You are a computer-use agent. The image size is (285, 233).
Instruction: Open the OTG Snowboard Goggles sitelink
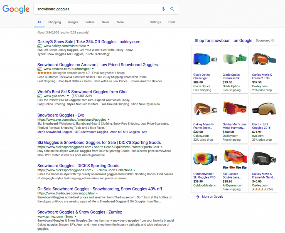91,132
